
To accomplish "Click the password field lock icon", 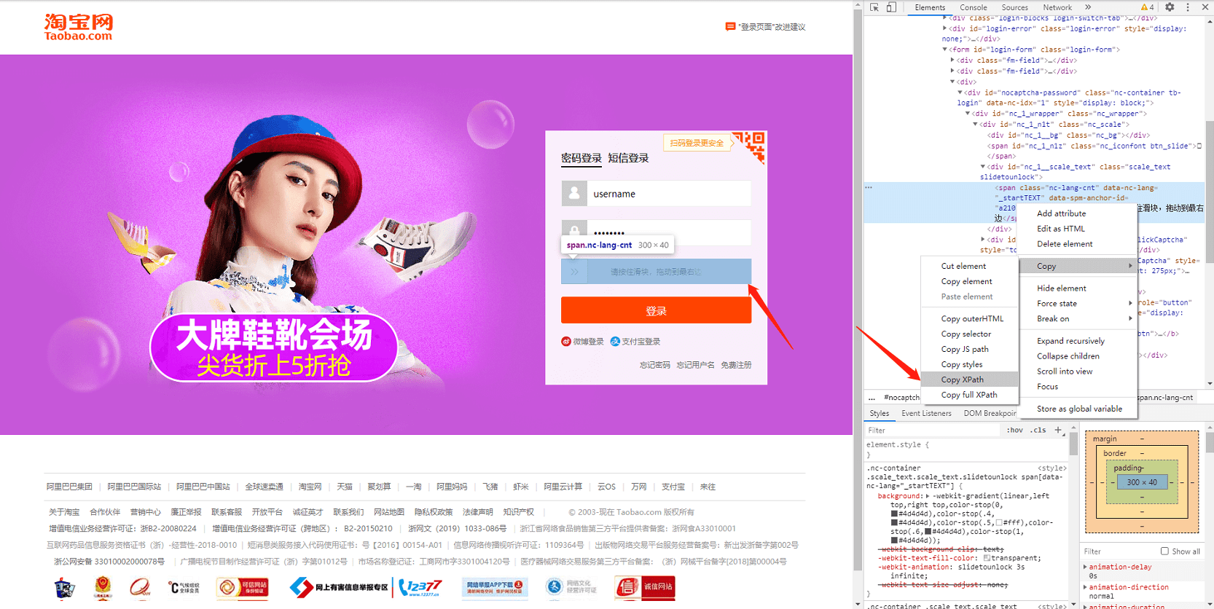I will (x=574, y=228).
